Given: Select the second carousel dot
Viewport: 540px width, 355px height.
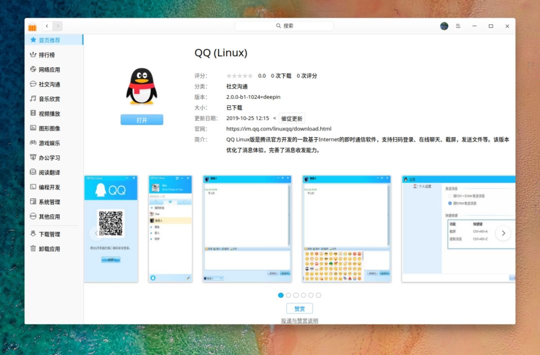Looking at the screenshot, I should point(288,295).
